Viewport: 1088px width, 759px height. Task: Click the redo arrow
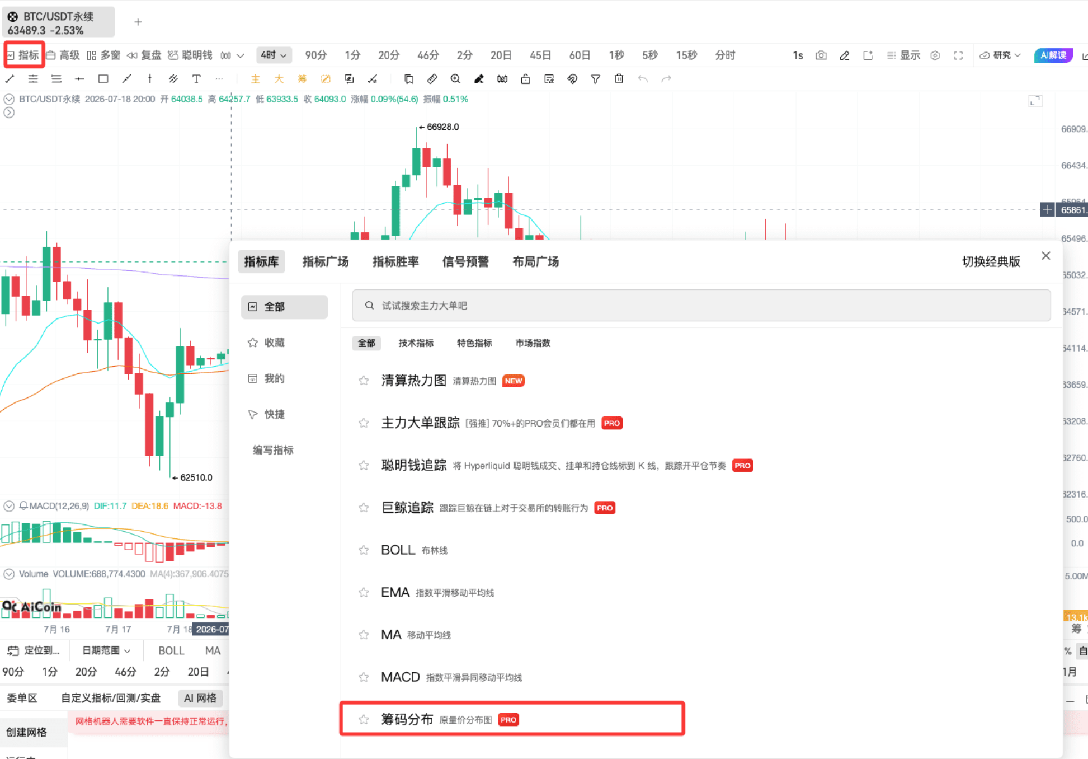(x=666, y=79)
